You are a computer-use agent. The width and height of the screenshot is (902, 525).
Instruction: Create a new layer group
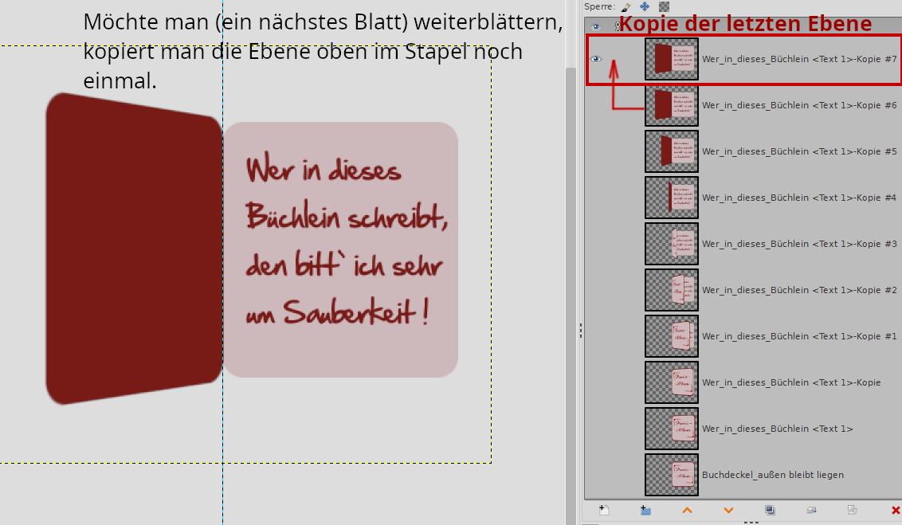(x=645, y=510)
